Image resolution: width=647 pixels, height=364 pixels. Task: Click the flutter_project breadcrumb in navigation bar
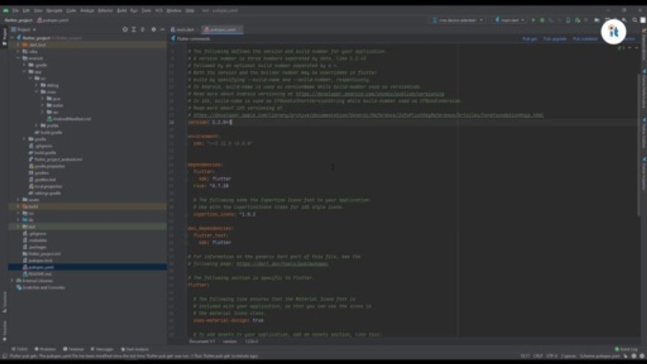pyautogui.click(x=19, y=20)
